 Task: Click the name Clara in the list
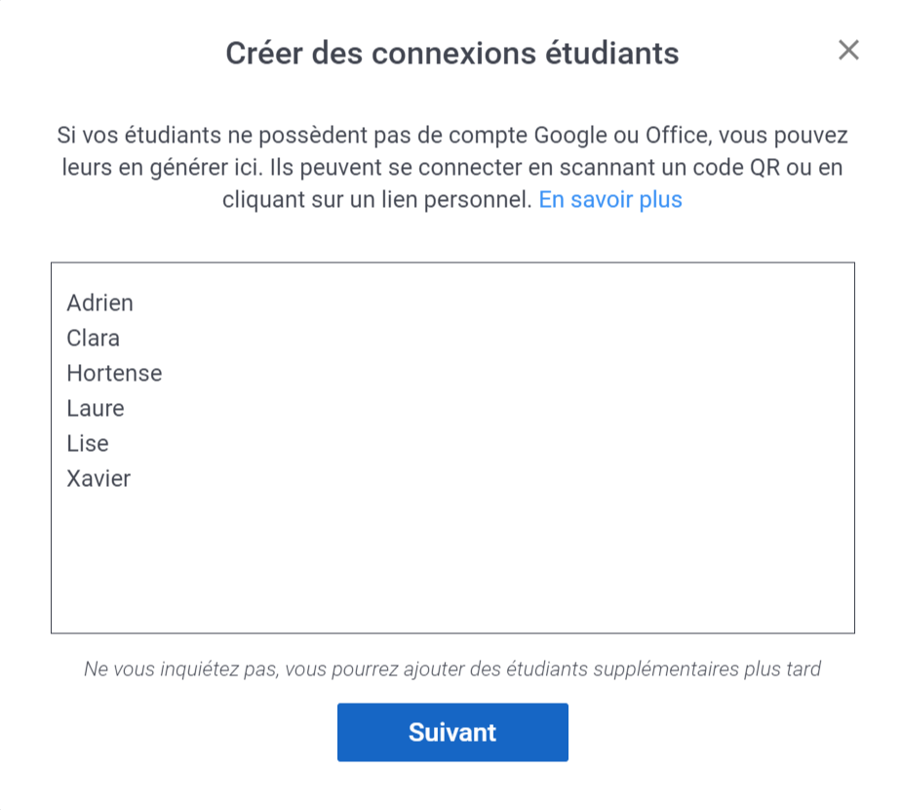tap(94, 339)
